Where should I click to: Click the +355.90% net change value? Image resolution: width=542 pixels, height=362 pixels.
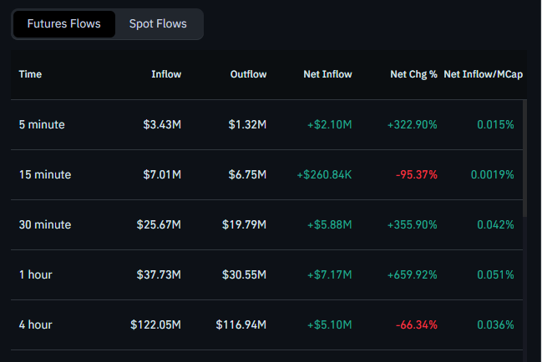pyautogui.click(x=413, y=224)
